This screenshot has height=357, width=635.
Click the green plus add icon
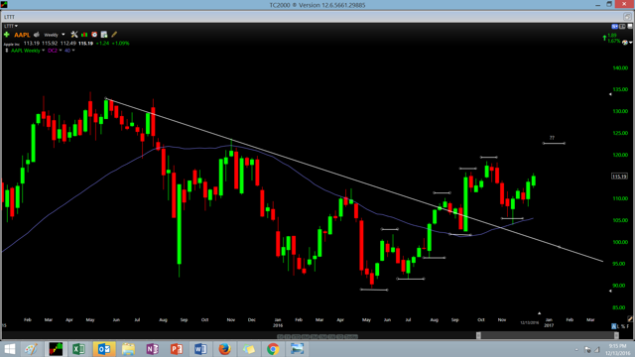(7, 35)
